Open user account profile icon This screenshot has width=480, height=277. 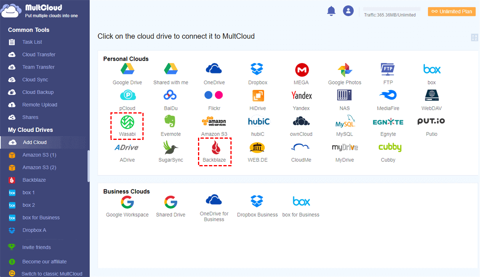pos(348,11)
